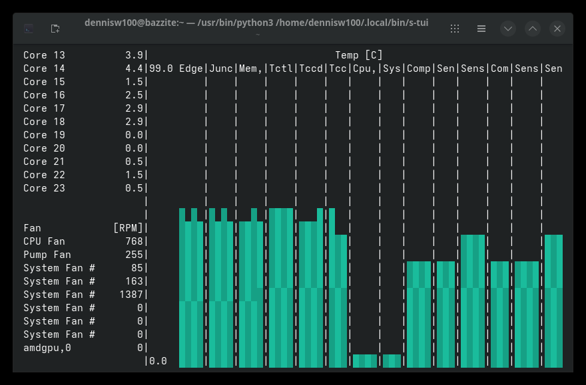This screenshot has width=586, height=385.
Task: Select the Edge temperature column label
Action: tap(191, 68)
